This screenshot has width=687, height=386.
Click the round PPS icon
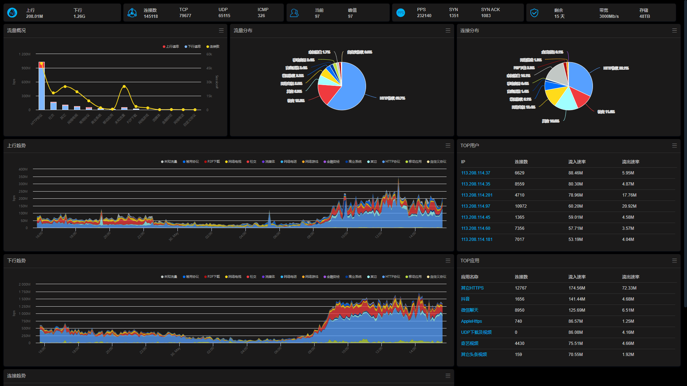(401, 13)
